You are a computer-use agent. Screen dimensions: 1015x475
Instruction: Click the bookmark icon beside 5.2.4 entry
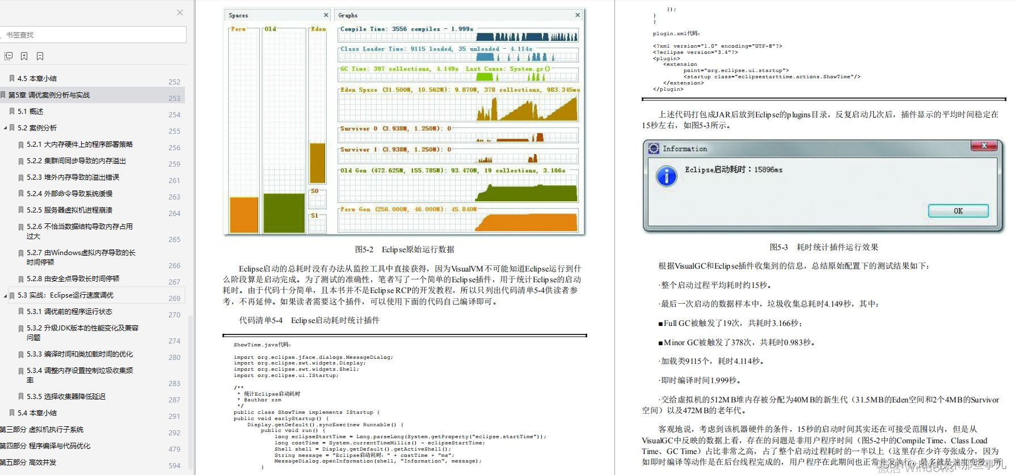coord(21,194)
